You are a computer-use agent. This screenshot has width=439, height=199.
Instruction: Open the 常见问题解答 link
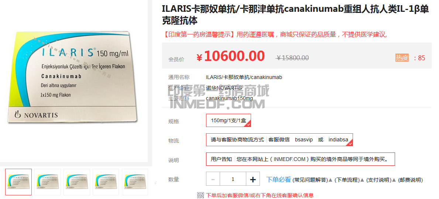[310, 180]
